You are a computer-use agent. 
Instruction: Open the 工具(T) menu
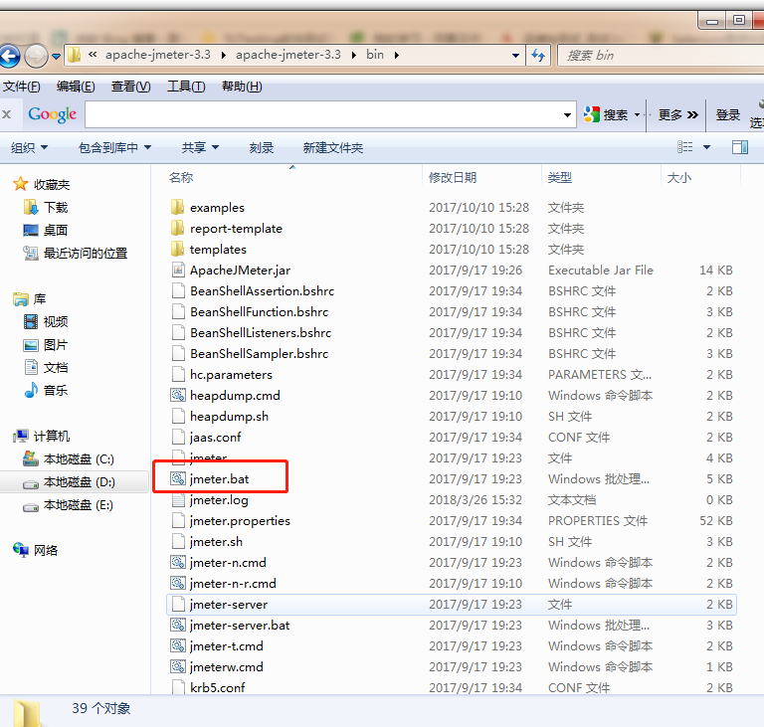pos(186,87)
